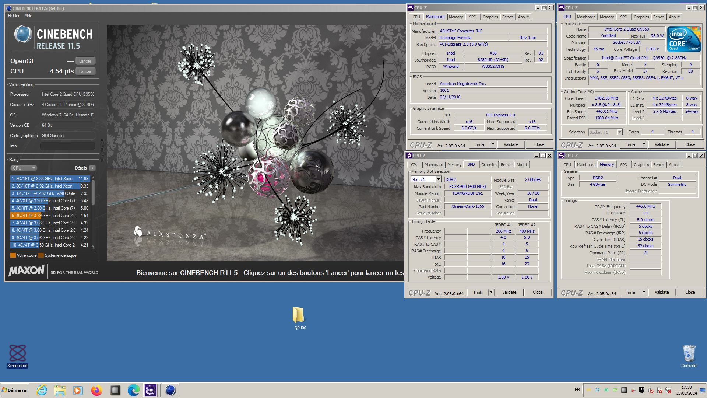Open Microsoft Edge from the taskbar

click(133, 390)
